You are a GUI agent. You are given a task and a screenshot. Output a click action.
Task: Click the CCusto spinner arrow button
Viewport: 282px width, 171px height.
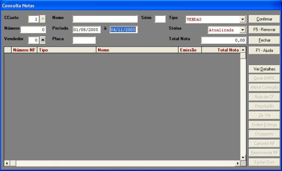pyautogui.click(x=42, y=19)
